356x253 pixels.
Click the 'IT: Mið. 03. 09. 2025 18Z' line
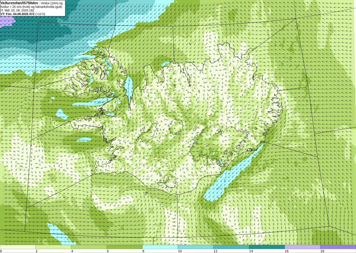18,10
